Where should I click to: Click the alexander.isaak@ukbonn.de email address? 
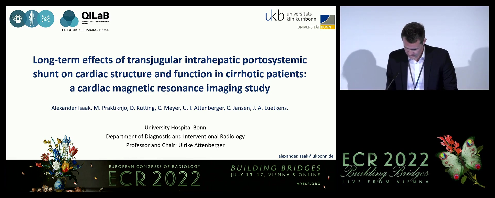(306, 156)
